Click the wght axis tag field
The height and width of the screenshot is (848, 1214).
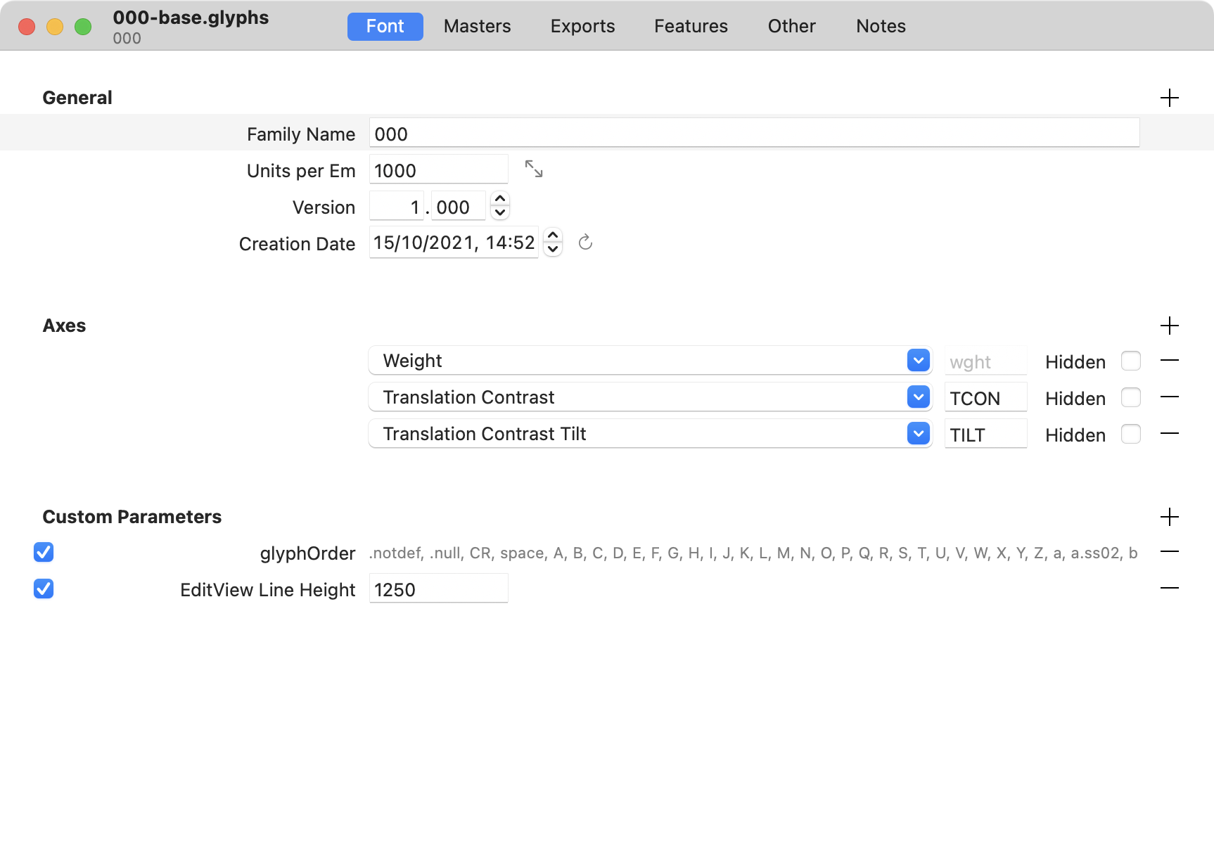pos(985,361)
